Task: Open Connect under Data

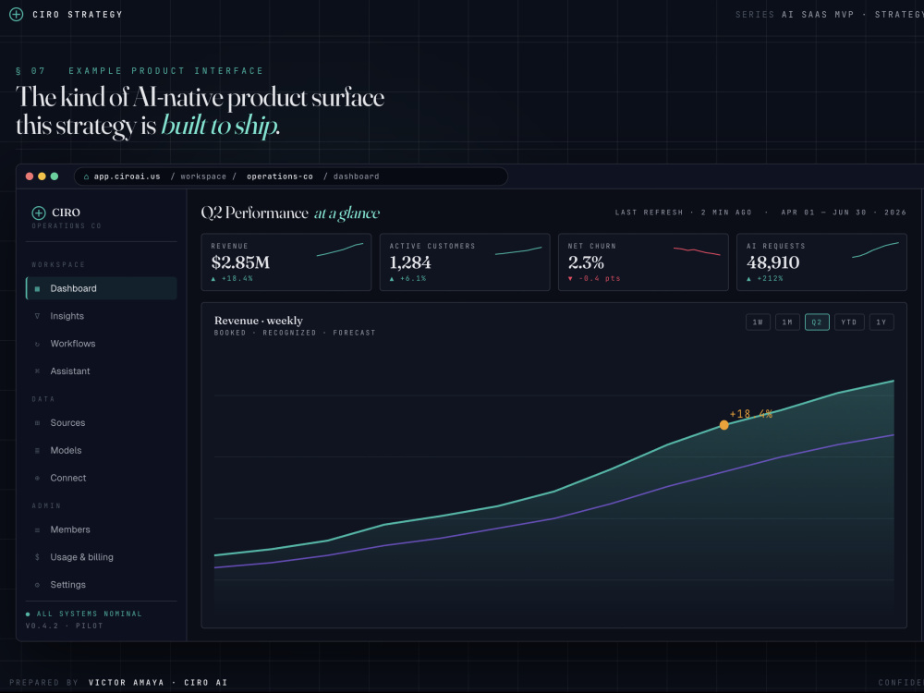Action: (x=102, y=478)
